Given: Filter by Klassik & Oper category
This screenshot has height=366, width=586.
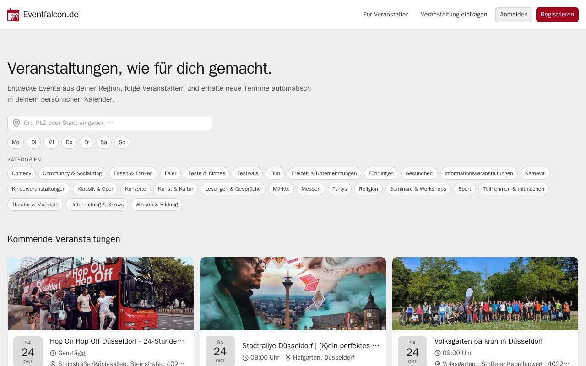Looking at the screenshot, I should 95,189.
